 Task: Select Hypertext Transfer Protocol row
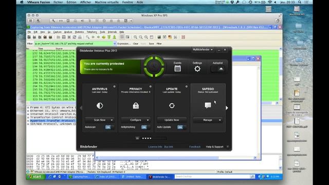click(52, 121)
